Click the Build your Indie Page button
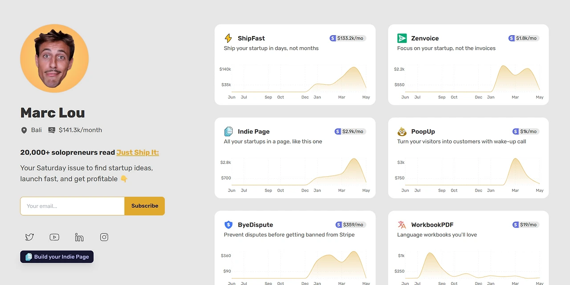Viewport: 570px width, 285px height. tap(57, 257)
